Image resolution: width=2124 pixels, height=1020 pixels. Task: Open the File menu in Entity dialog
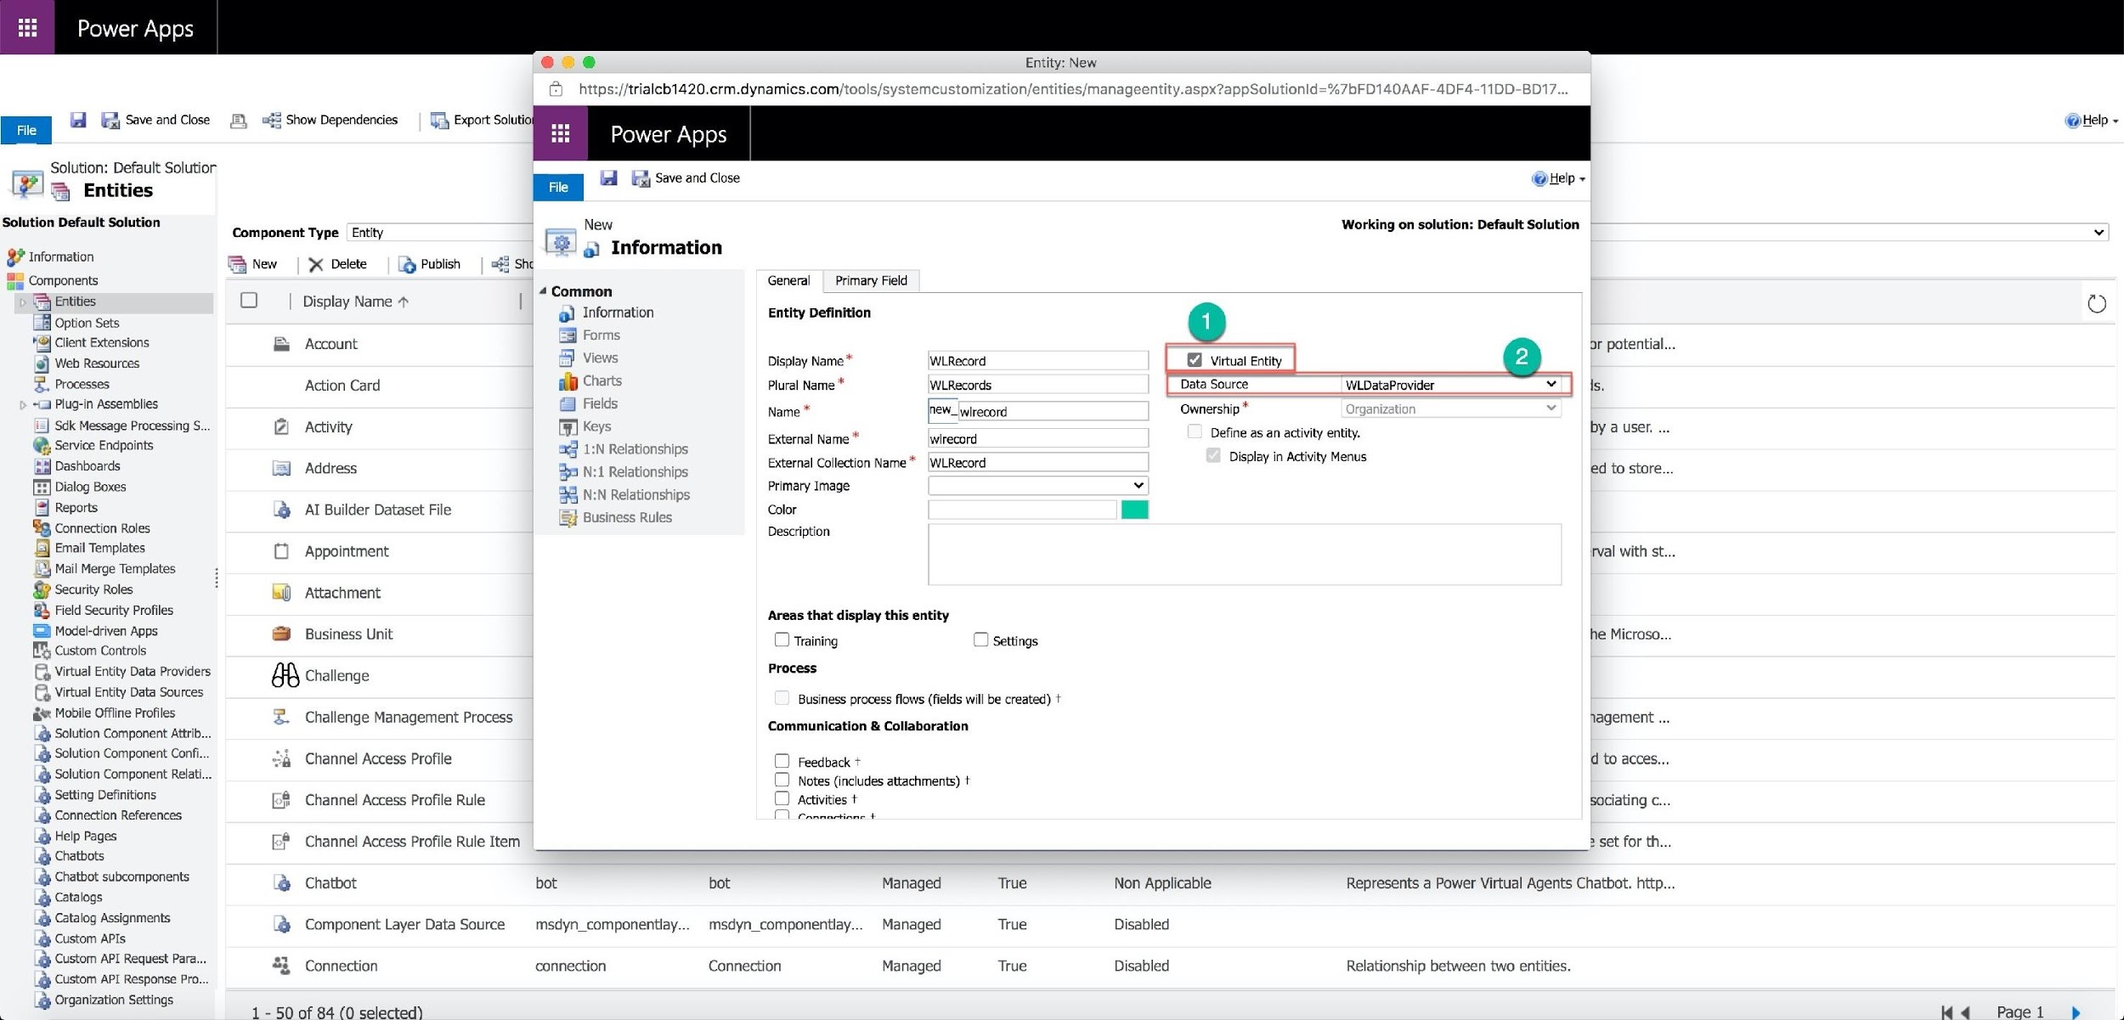point(558,187)
